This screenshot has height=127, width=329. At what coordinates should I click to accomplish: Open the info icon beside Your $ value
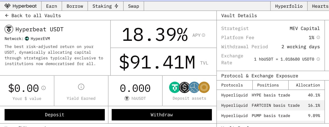coord(43,88)
